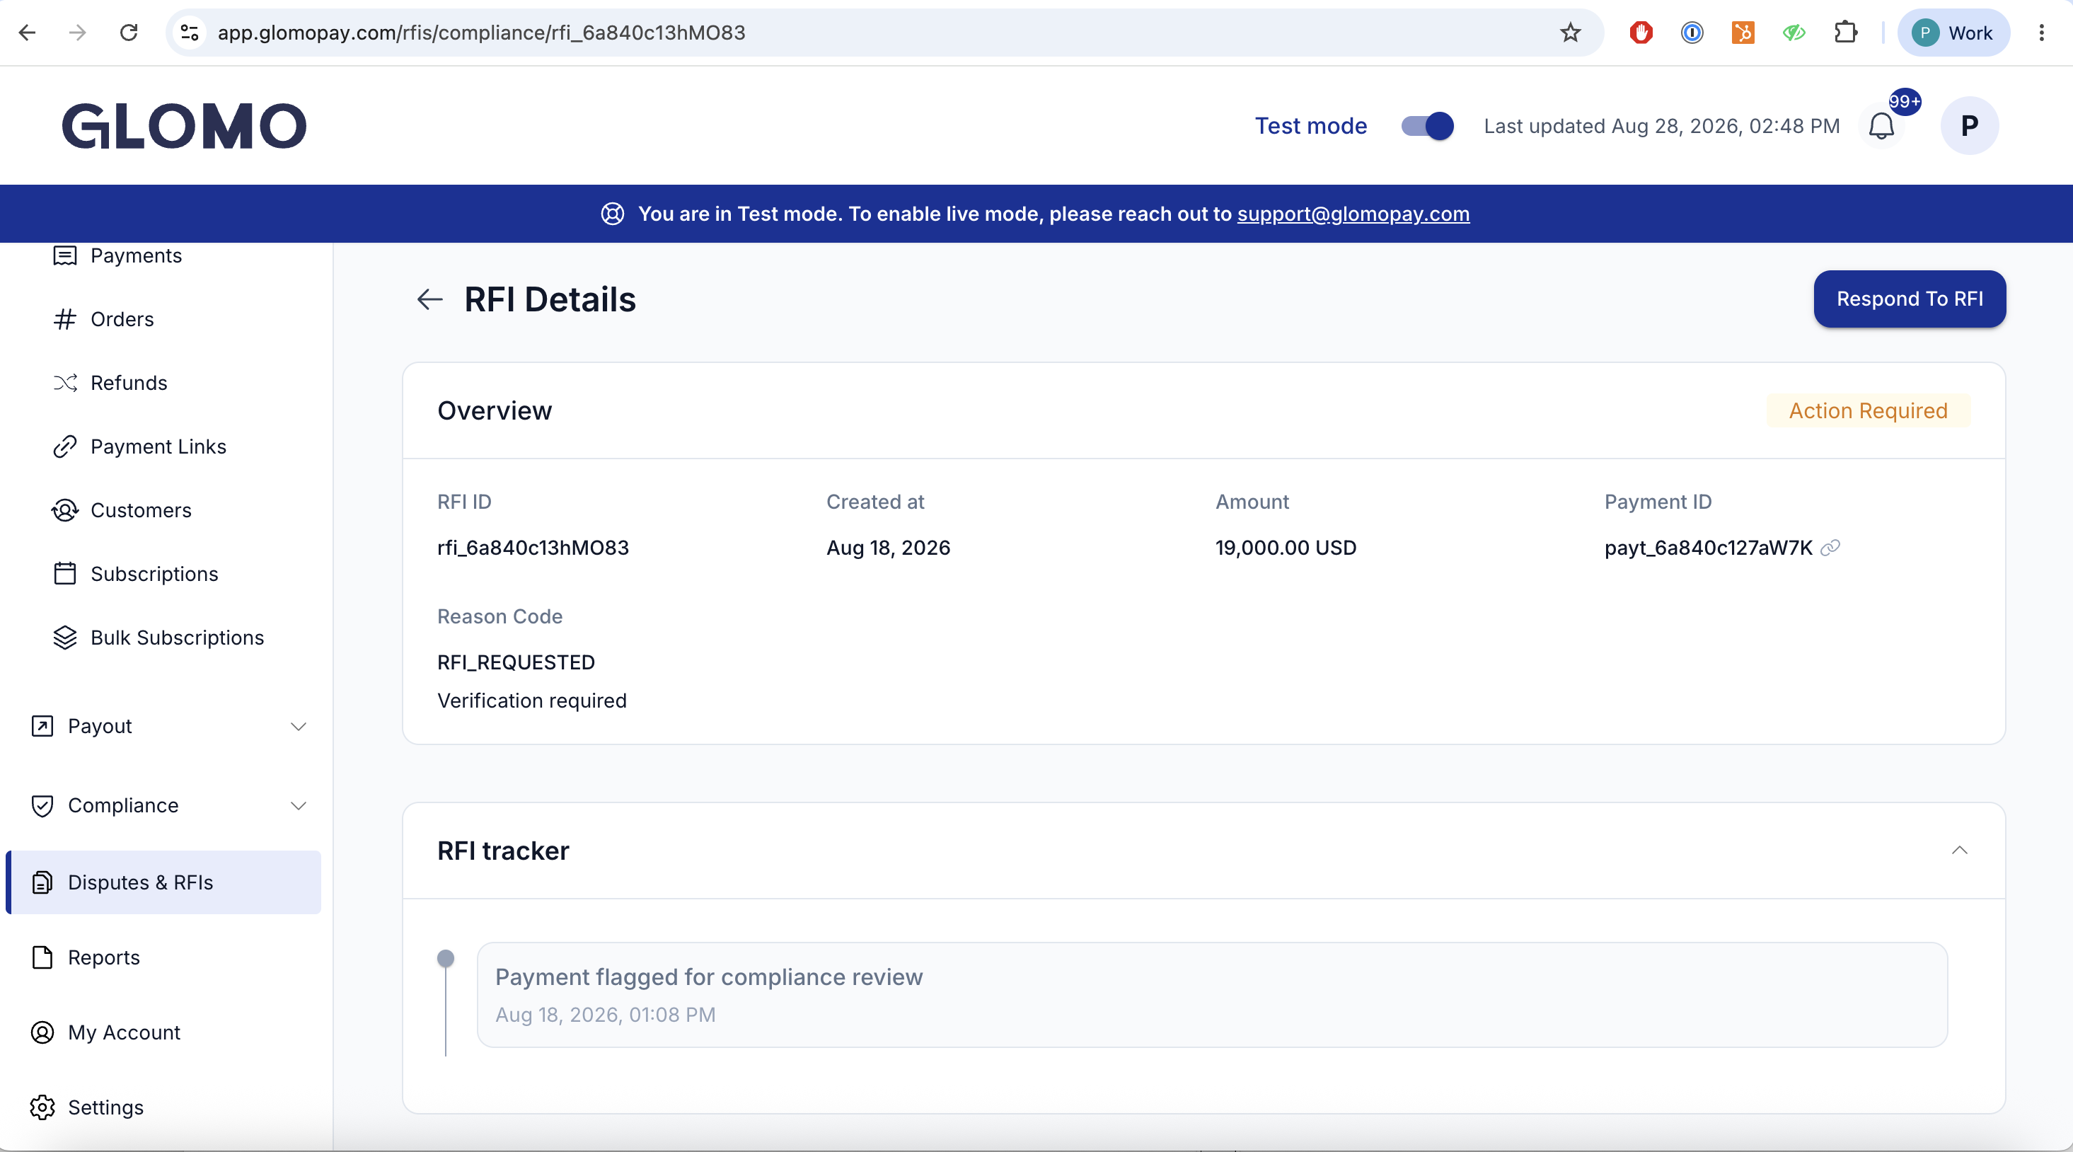
Task: Expand the Payout menu chevron
Action: click(x=299, y=726)
